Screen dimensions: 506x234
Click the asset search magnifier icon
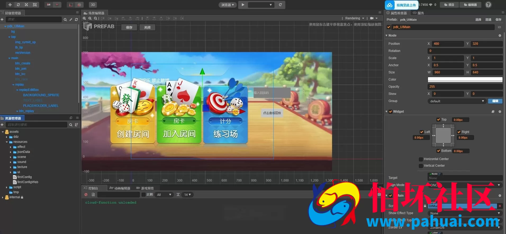tap(71, 125)
